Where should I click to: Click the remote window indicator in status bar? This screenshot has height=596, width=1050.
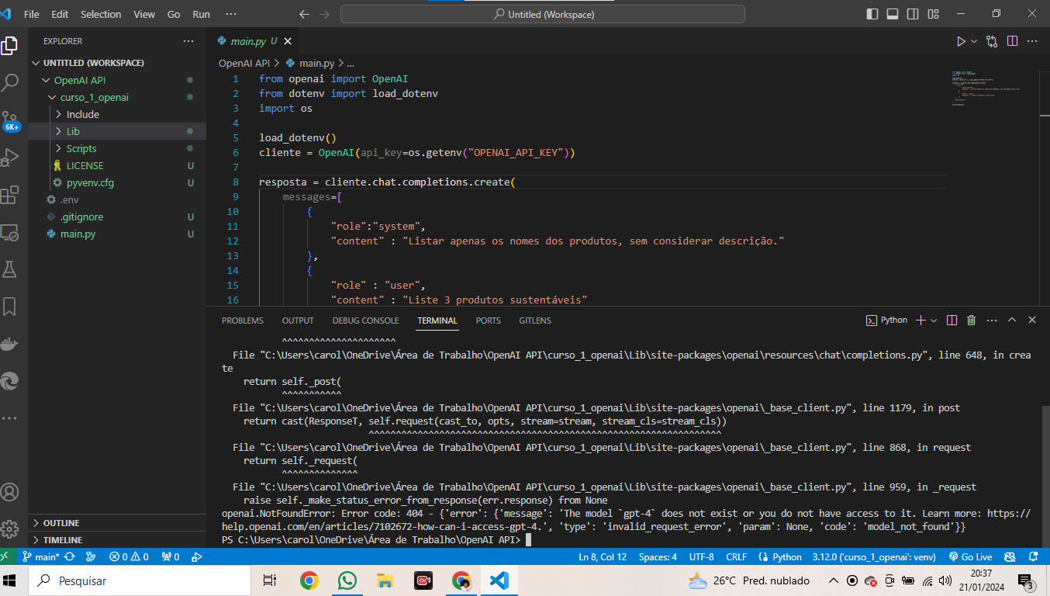pyautogui.click(x=6, y=556)
